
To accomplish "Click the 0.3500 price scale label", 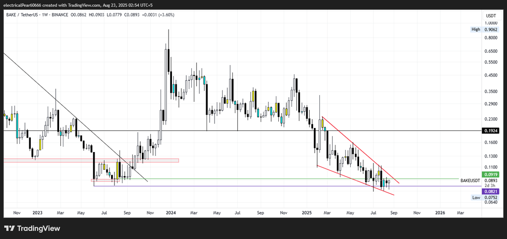I will pyautogui.click(x=491, y=91).
